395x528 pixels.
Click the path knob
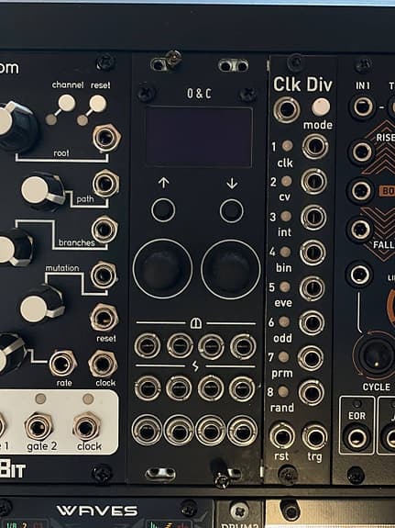[42, 191]
